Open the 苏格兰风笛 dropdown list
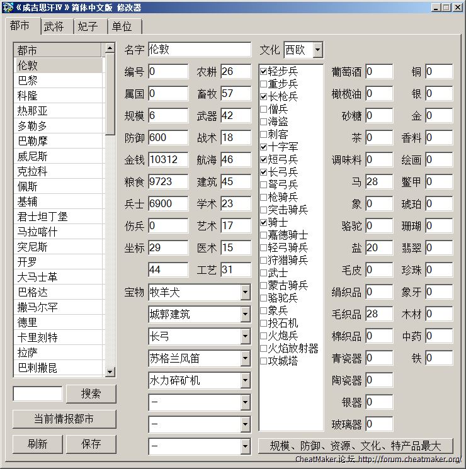Viewport: 466px width, 469px height. coord(245,358)
